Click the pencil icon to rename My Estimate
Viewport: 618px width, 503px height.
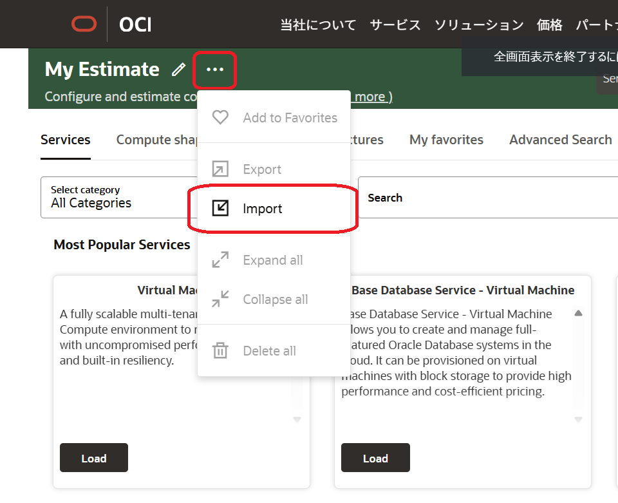(178, 70)
